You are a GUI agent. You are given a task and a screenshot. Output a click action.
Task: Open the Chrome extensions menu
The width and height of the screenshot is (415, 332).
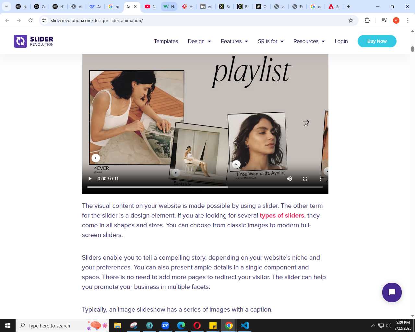367,20
